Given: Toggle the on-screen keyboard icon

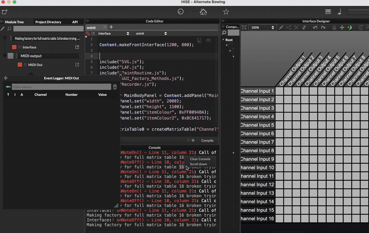Looking at the screenshot, I should pyautogui.click(x=328, y=11).
